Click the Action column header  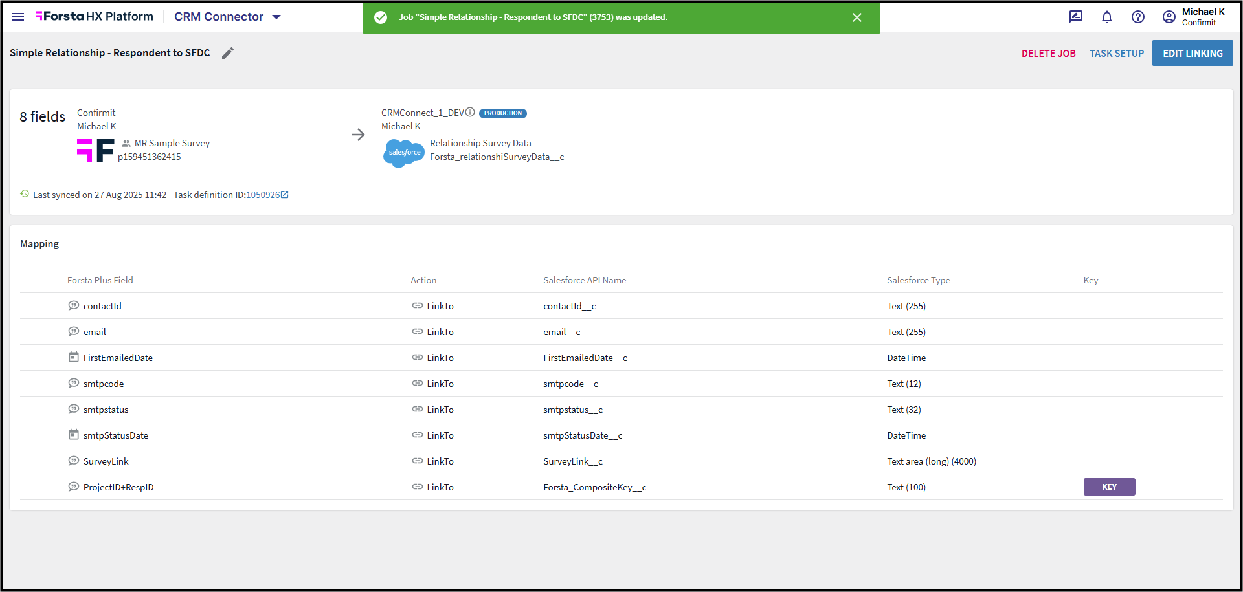tap(423, 280)
